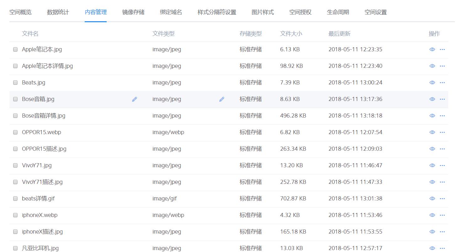Edit the file type of Bose音箱.jpg

pos(222,99)
